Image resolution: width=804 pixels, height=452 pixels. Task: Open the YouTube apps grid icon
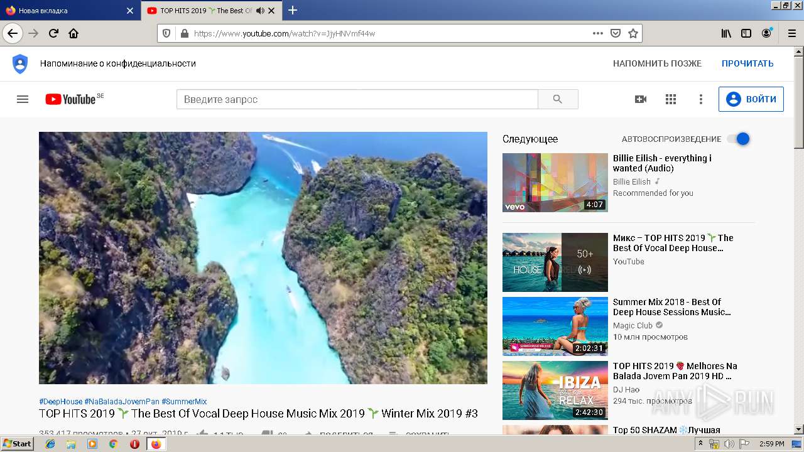coord(671,99)
